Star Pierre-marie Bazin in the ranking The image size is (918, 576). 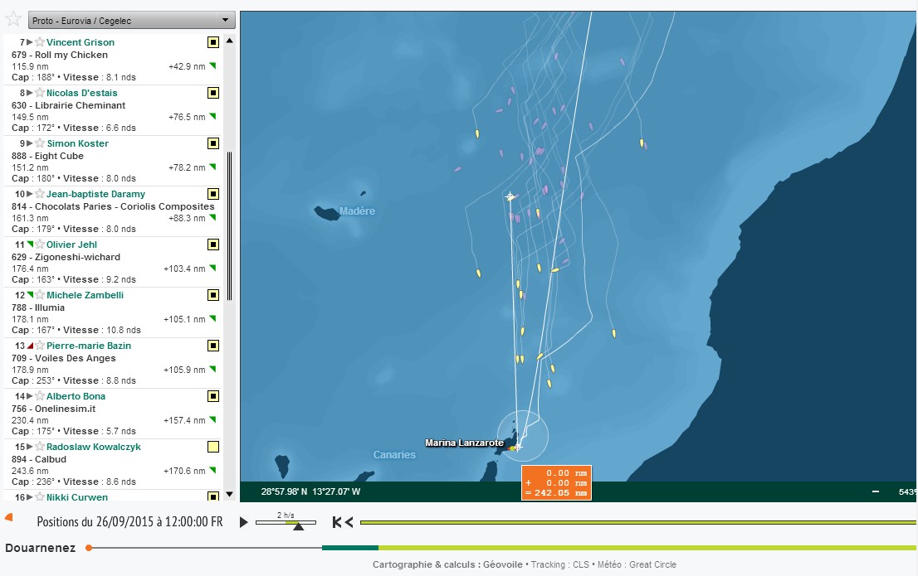pos(40,346)
